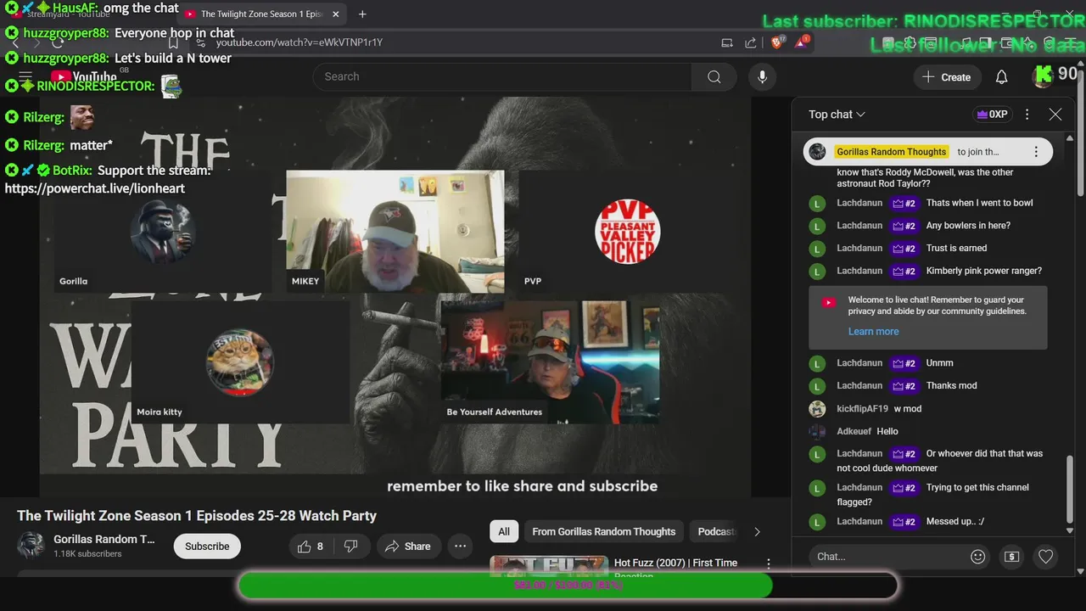Dislike the video with thumbs down
The width and height of the screenshot is (1086, 611).
pos(351,547)
